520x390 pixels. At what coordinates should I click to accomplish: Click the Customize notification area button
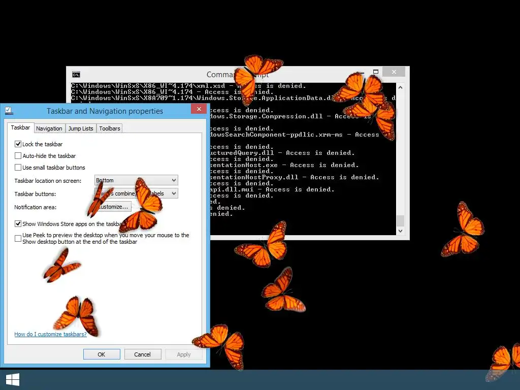[113, 207]
